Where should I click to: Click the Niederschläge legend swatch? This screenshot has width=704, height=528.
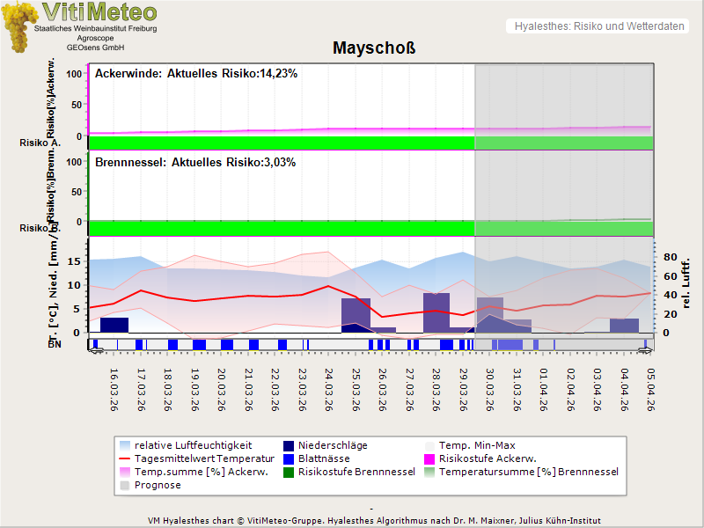point(290,445)
